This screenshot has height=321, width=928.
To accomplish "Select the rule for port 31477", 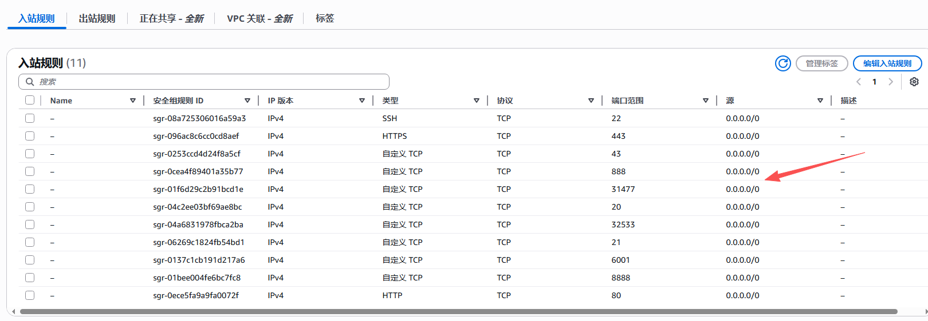I will (30, 189).
